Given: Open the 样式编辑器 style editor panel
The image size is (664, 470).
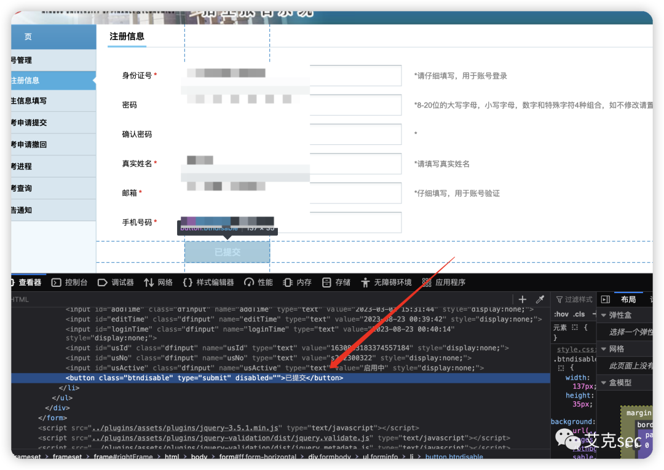Looking at the screenshot, I should (x=208, y=283).
